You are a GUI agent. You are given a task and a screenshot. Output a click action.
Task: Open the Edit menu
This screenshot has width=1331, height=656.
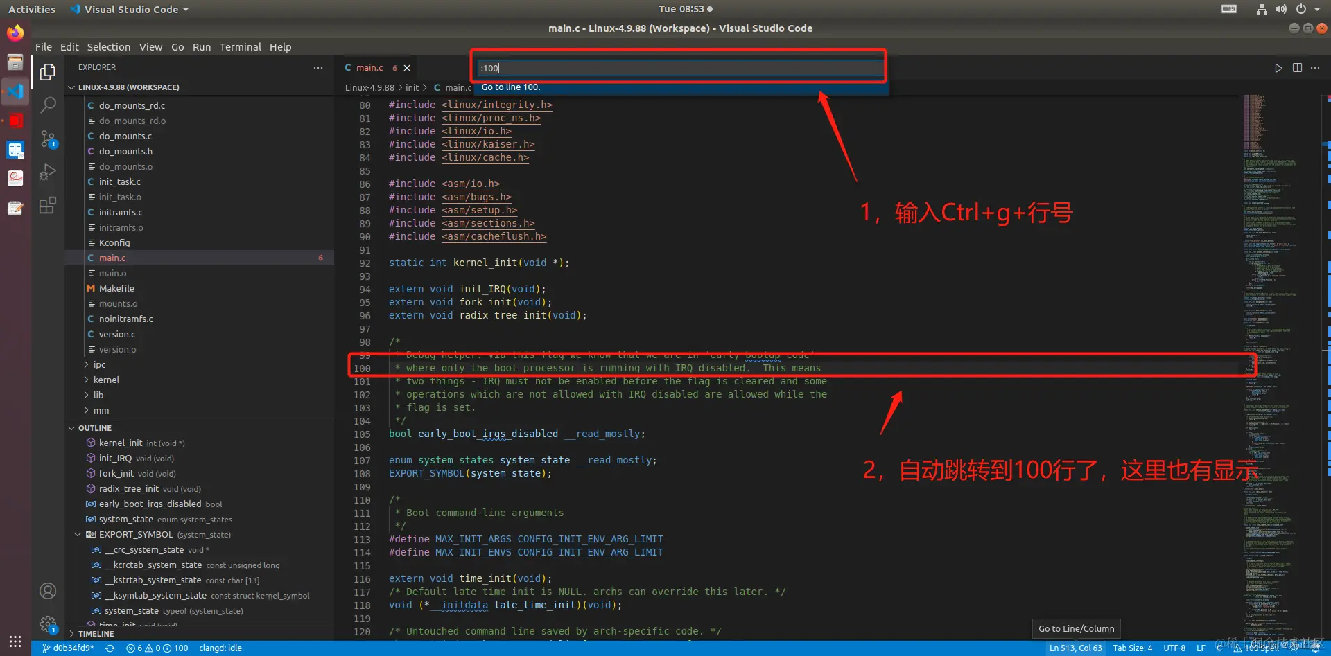[x=69, y=47]
